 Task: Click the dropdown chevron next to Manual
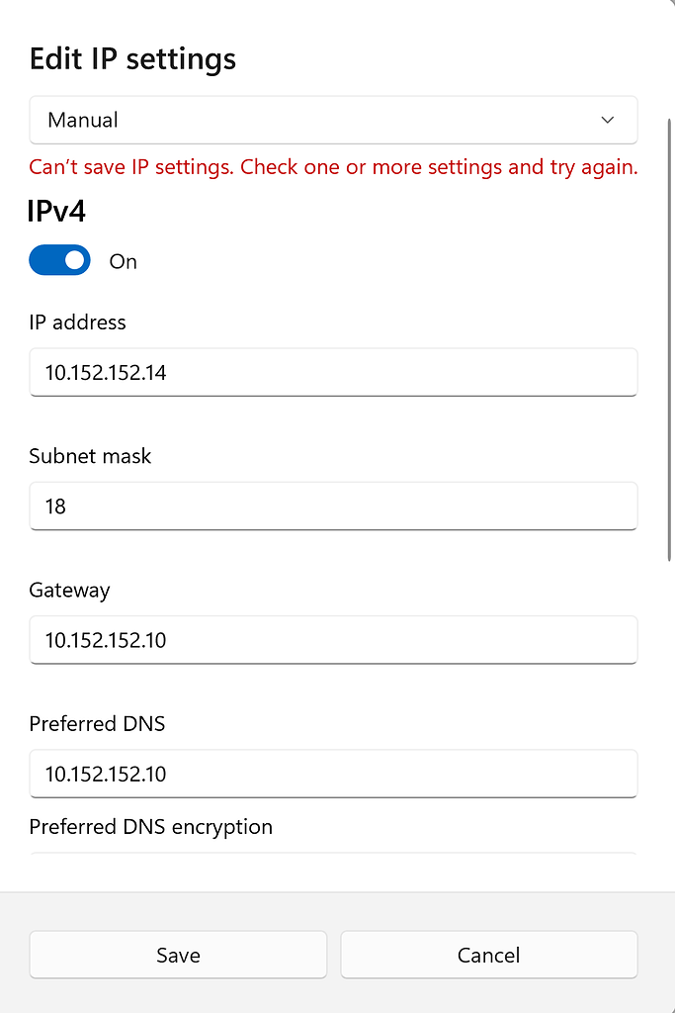[x=607, y=120]
